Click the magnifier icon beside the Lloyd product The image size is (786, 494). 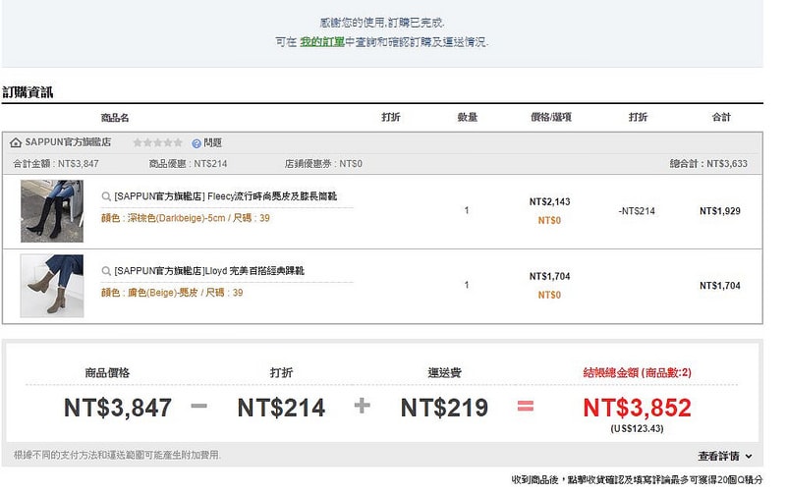(x=106, y=271)
